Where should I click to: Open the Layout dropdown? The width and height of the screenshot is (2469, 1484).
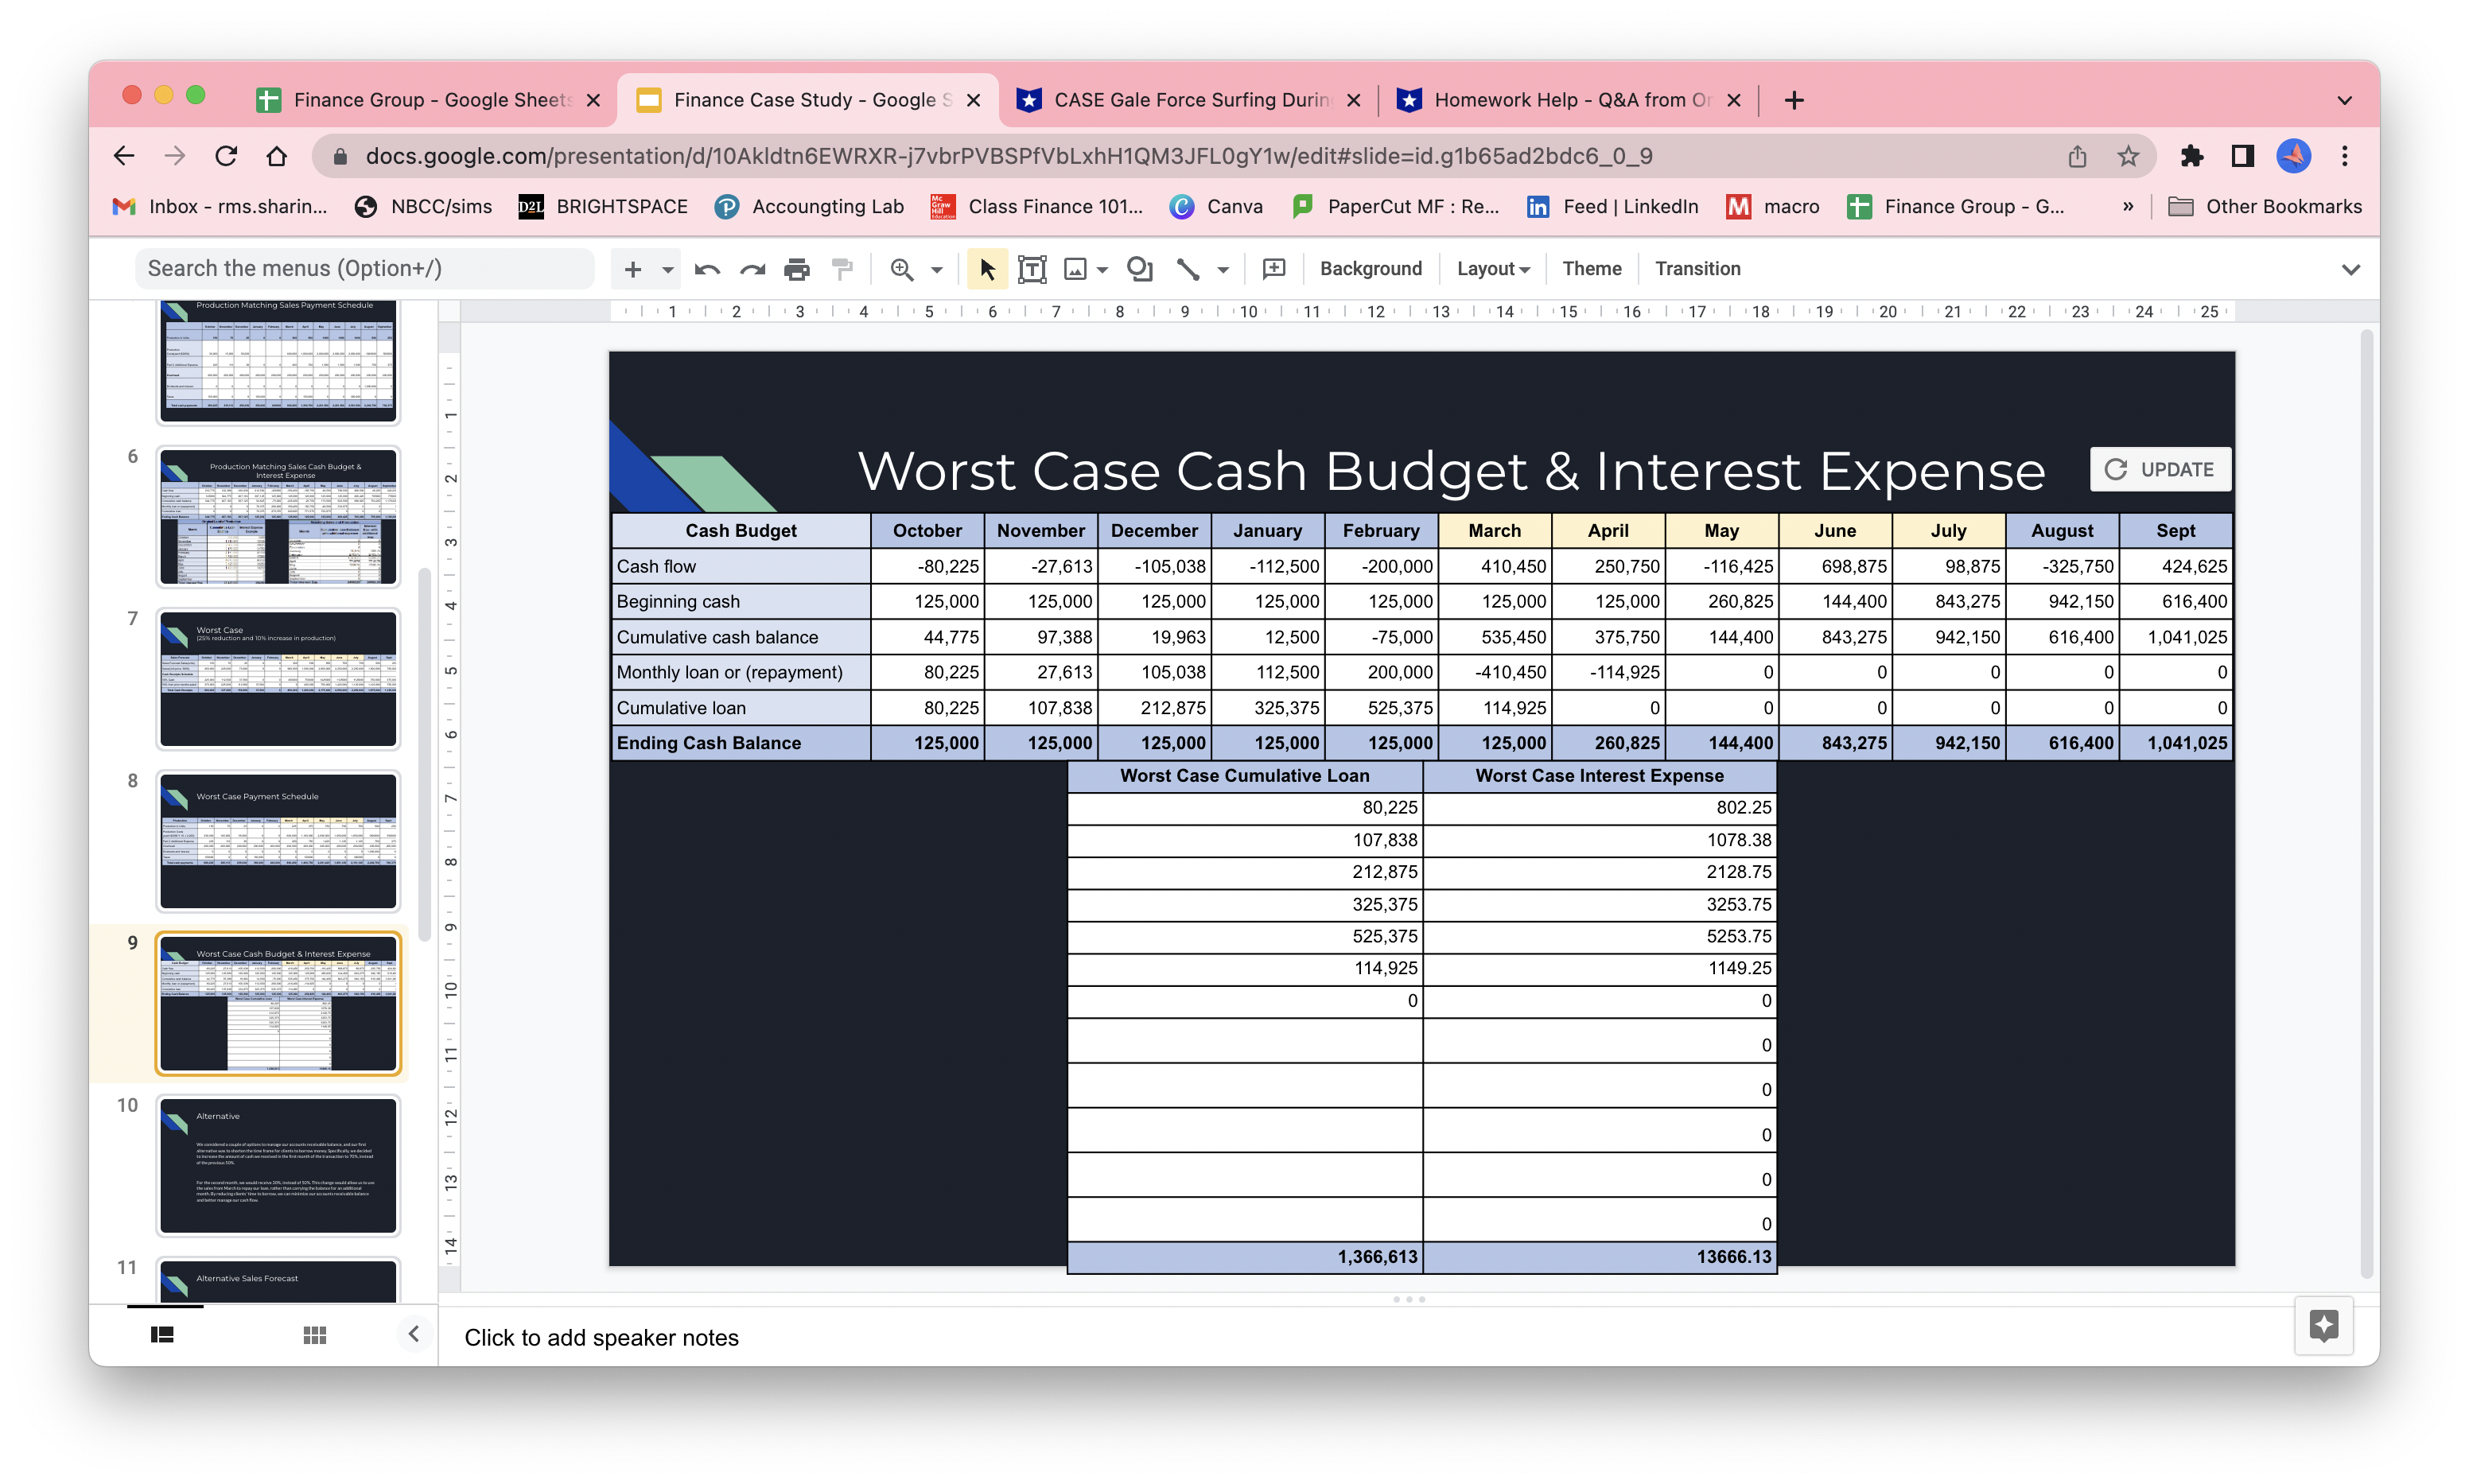1490,269
